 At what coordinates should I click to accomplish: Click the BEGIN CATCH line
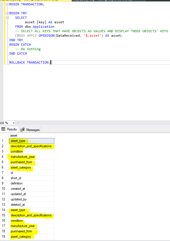point(20,45)
